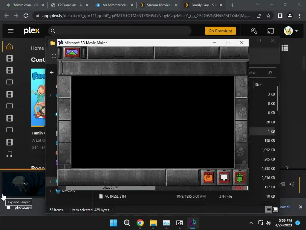This screenshot has height=230, width=306.
Task: Click the 3DMOVIE title bar at bottom
Action: pos(111,188)
